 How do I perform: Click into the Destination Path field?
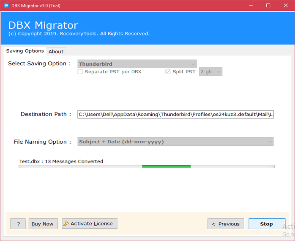175,115
